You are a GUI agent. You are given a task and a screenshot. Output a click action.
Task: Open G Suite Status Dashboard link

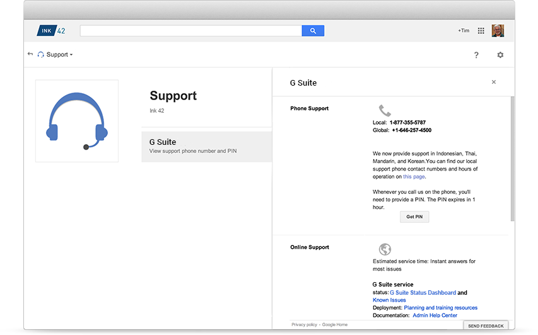click(x=423, y=293)
